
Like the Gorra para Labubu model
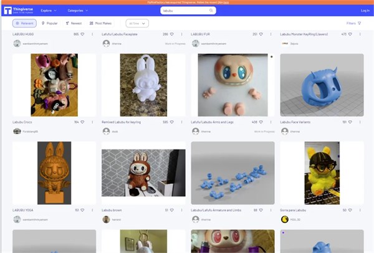351,210
